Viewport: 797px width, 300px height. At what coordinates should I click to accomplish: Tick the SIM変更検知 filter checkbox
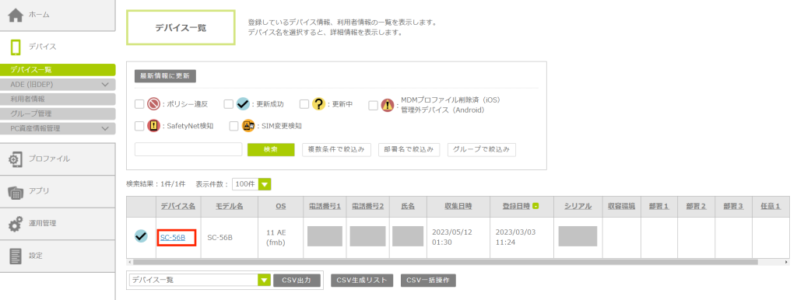click(233, 126)
